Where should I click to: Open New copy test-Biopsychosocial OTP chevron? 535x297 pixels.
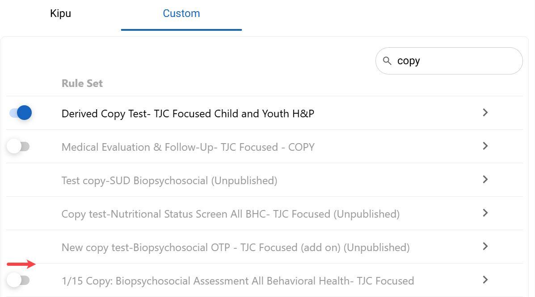(x=485, y=247)
